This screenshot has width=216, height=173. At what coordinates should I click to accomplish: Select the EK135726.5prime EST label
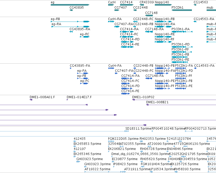click(x=185, y=164)
